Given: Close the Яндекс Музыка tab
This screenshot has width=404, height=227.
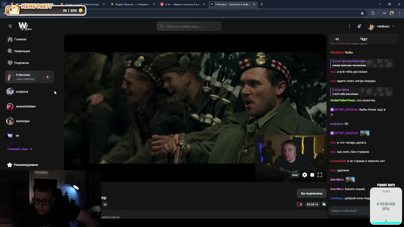Looking at the screenshot, I should pos(153,4).
